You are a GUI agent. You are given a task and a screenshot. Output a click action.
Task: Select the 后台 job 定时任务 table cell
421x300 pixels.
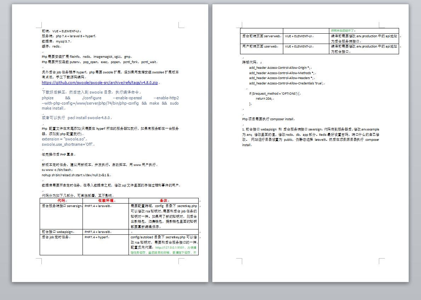tap(61, 245)
